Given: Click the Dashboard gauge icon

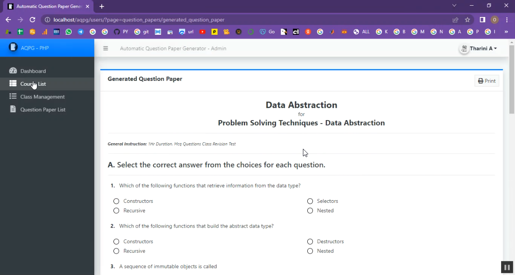Looking at the screenshot, I should pyautogui.click(x=13, y=71).
